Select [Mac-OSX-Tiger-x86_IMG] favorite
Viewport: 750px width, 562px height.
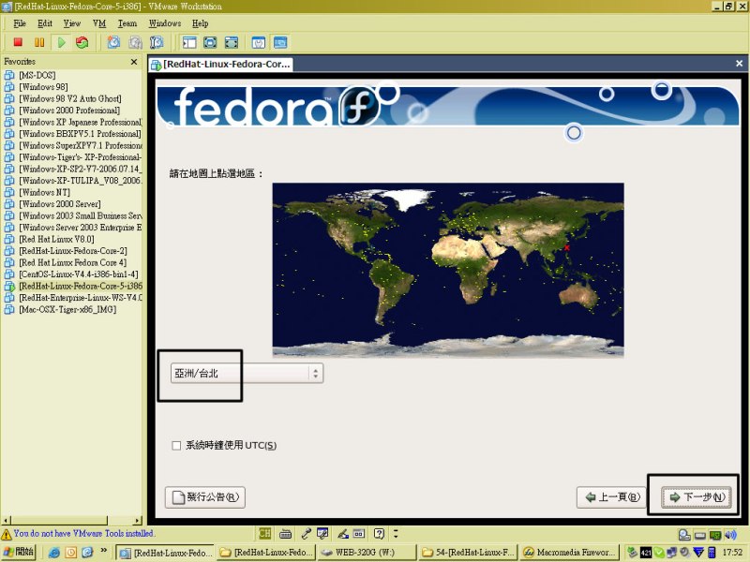coord(67,310)
